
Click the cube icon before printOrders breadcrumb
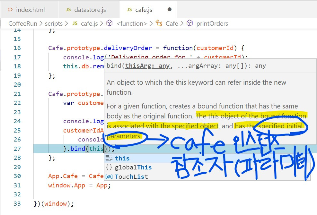(x=189, y=23)
